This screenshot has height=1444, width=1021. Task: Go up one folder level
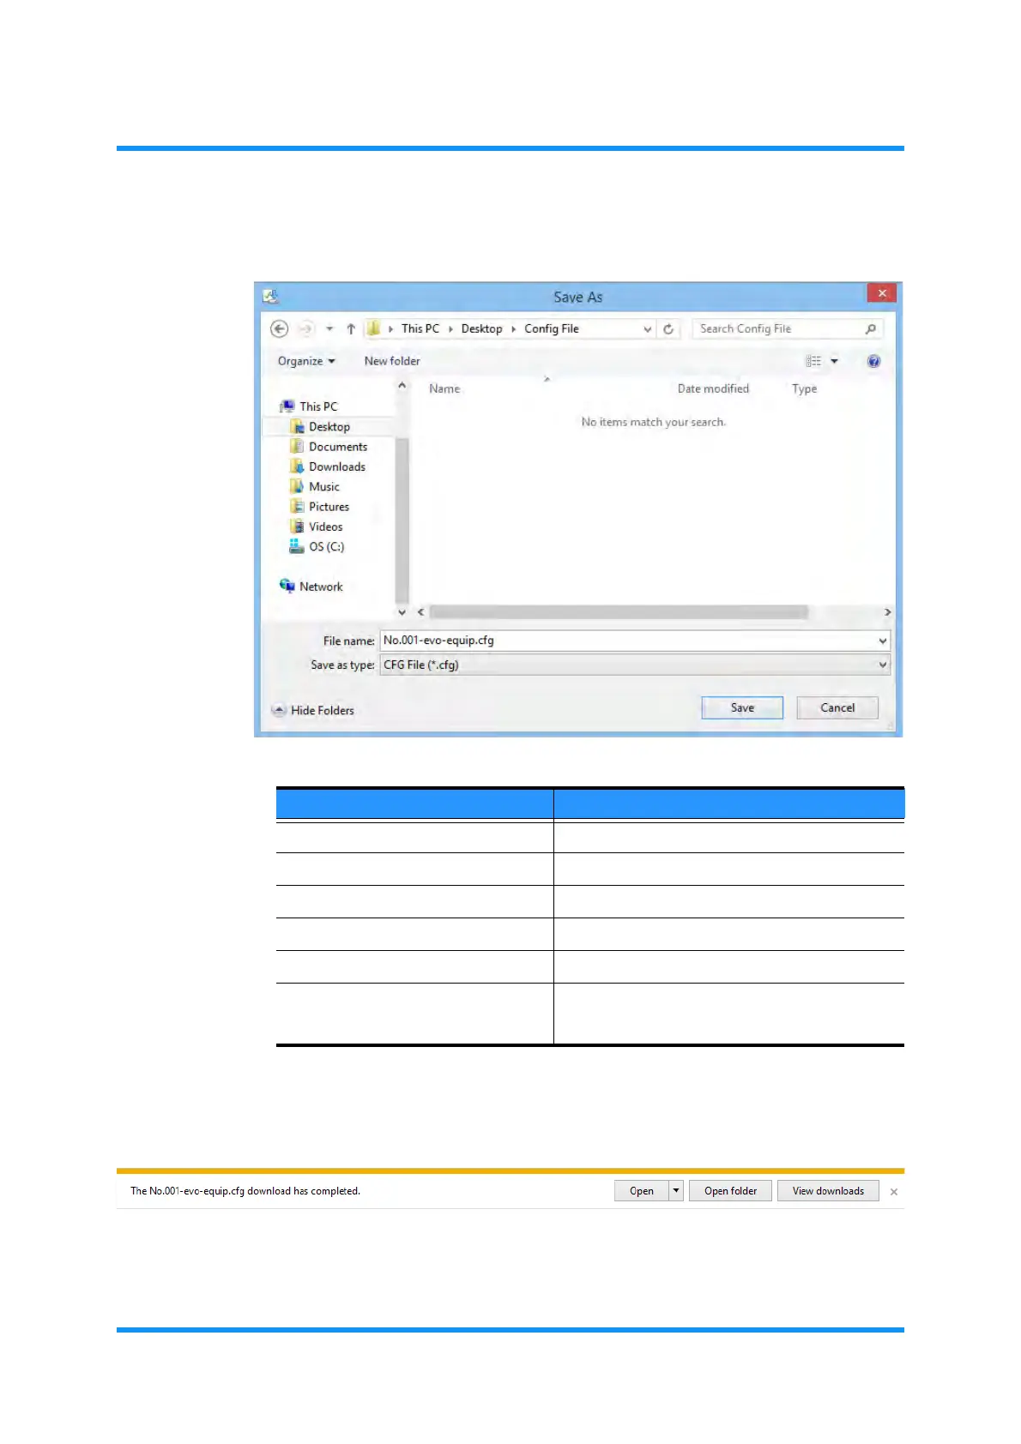coord(351,328)
